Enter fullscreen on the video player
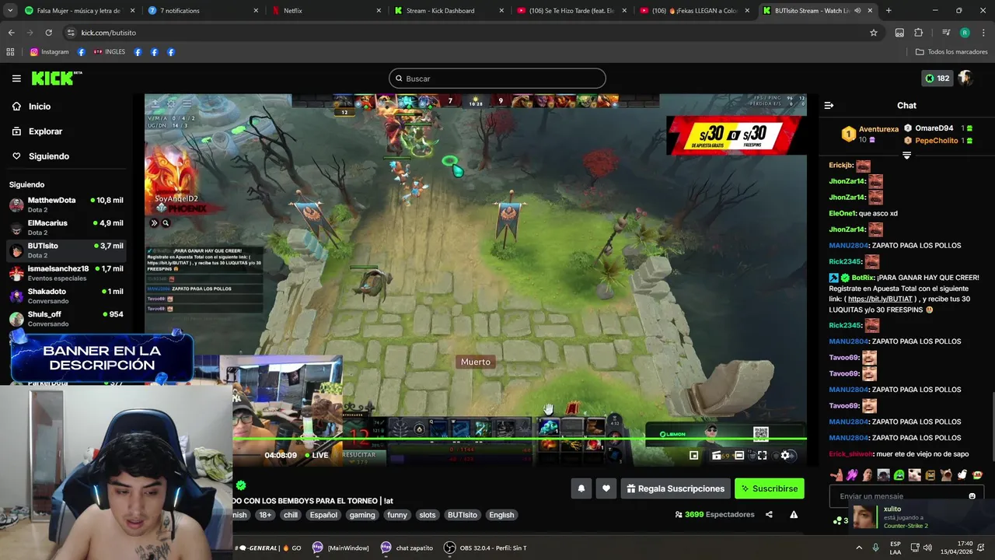The image size is (995, 560). coord(762,456)
